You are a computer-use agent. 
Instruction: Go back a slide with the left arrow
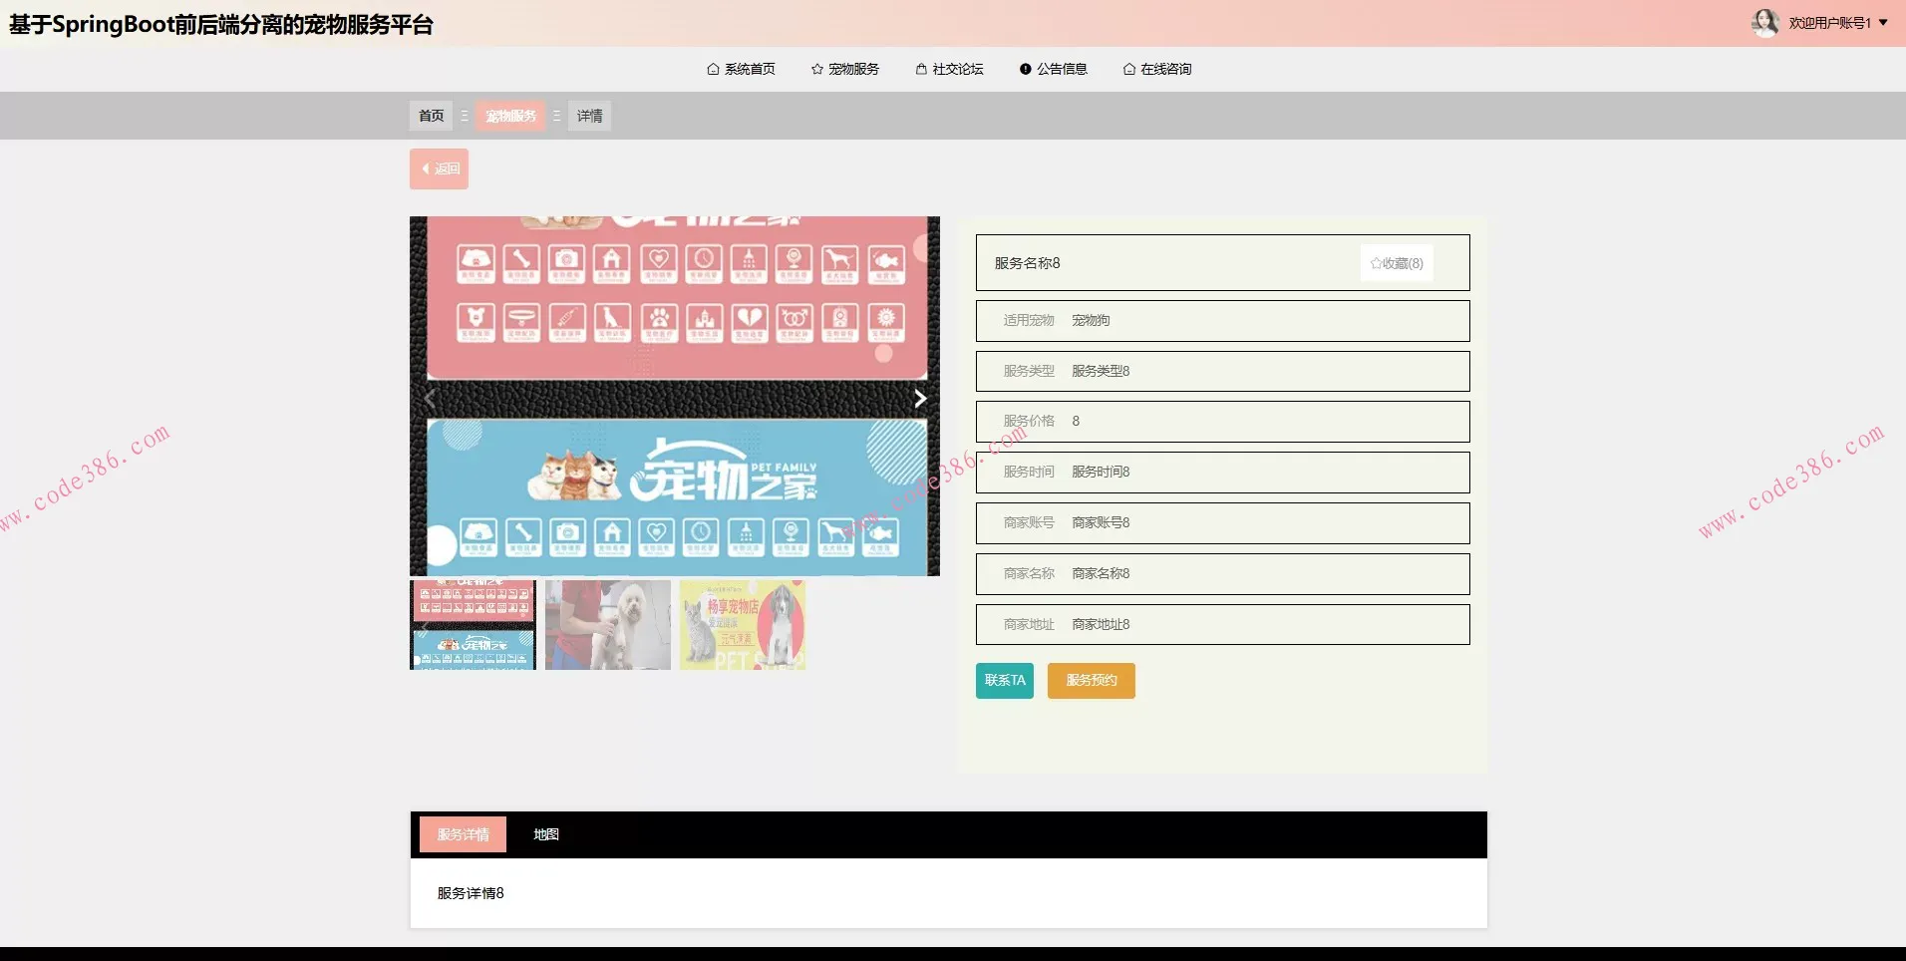[x=430, y=397]
